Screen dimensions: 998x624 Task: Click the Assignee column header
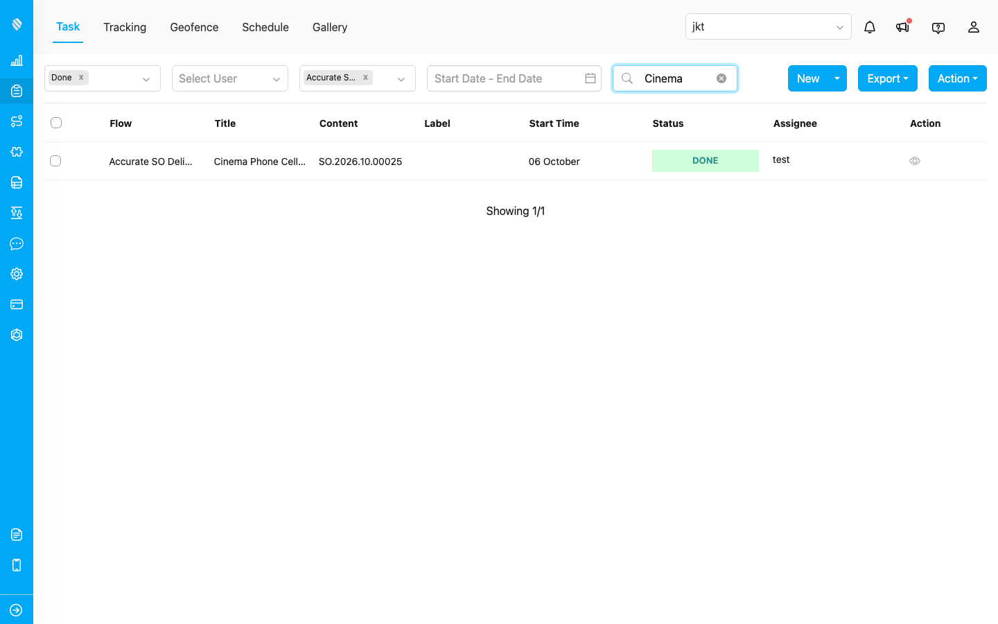click(x=795, y=123)
